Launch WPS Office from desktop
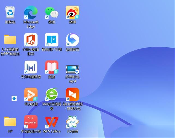This screenshot has height=138, width=175. (x=52, y=122)
